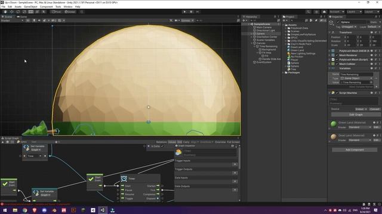Open the Mesh Renderer preset icon

(x=375, y=55)
